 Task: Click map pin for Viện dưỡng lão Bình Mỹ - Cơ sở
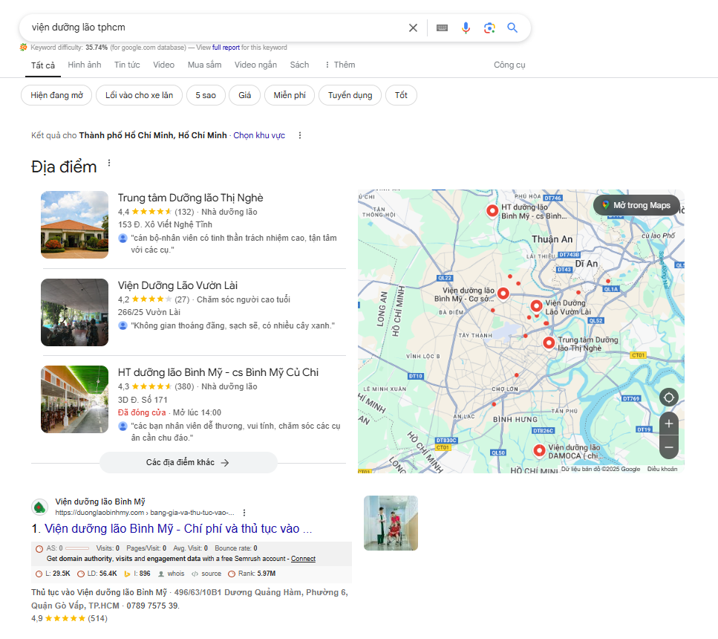pyautogui.click(x=503, y=293)
